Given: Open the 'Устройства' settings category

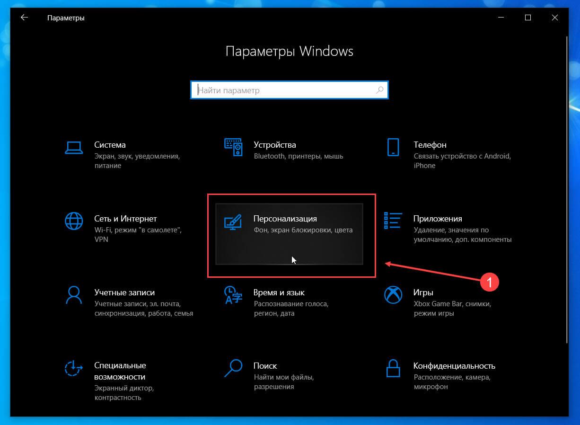Looking at the screenshot, I should point(275,145).
